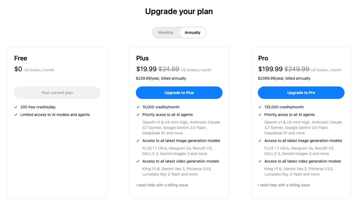Click Plus plan's image generation checkmark
This screenshot has height=207, width=363.
coord(138,141)
